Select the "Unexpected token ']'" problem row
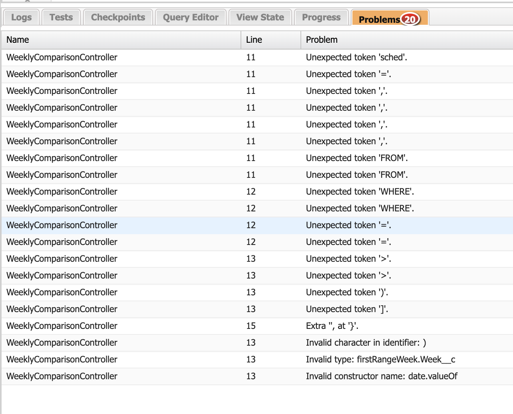 pyautogui.click(x=347, y=309)
